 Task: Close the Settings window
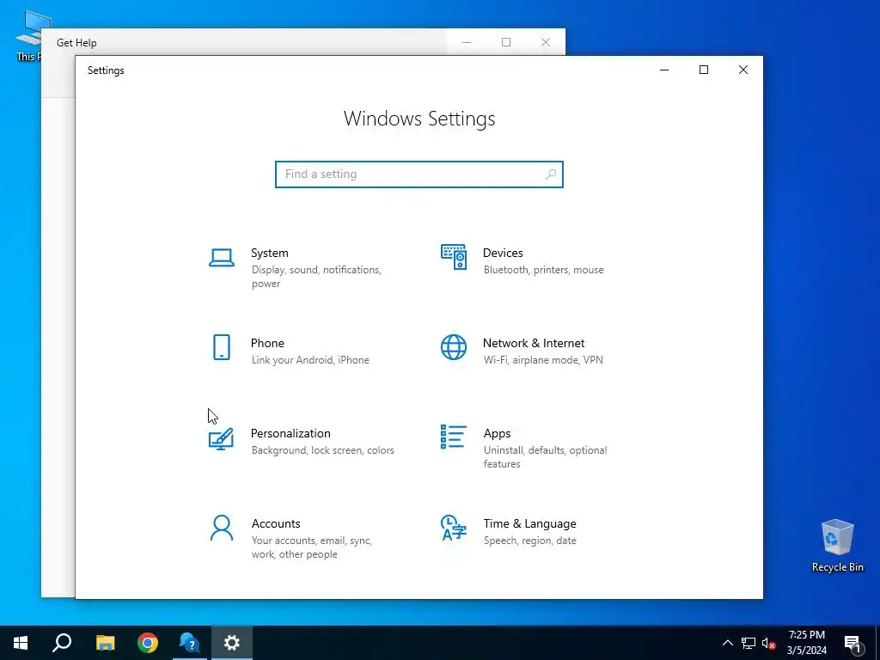(x=743, y=70)
